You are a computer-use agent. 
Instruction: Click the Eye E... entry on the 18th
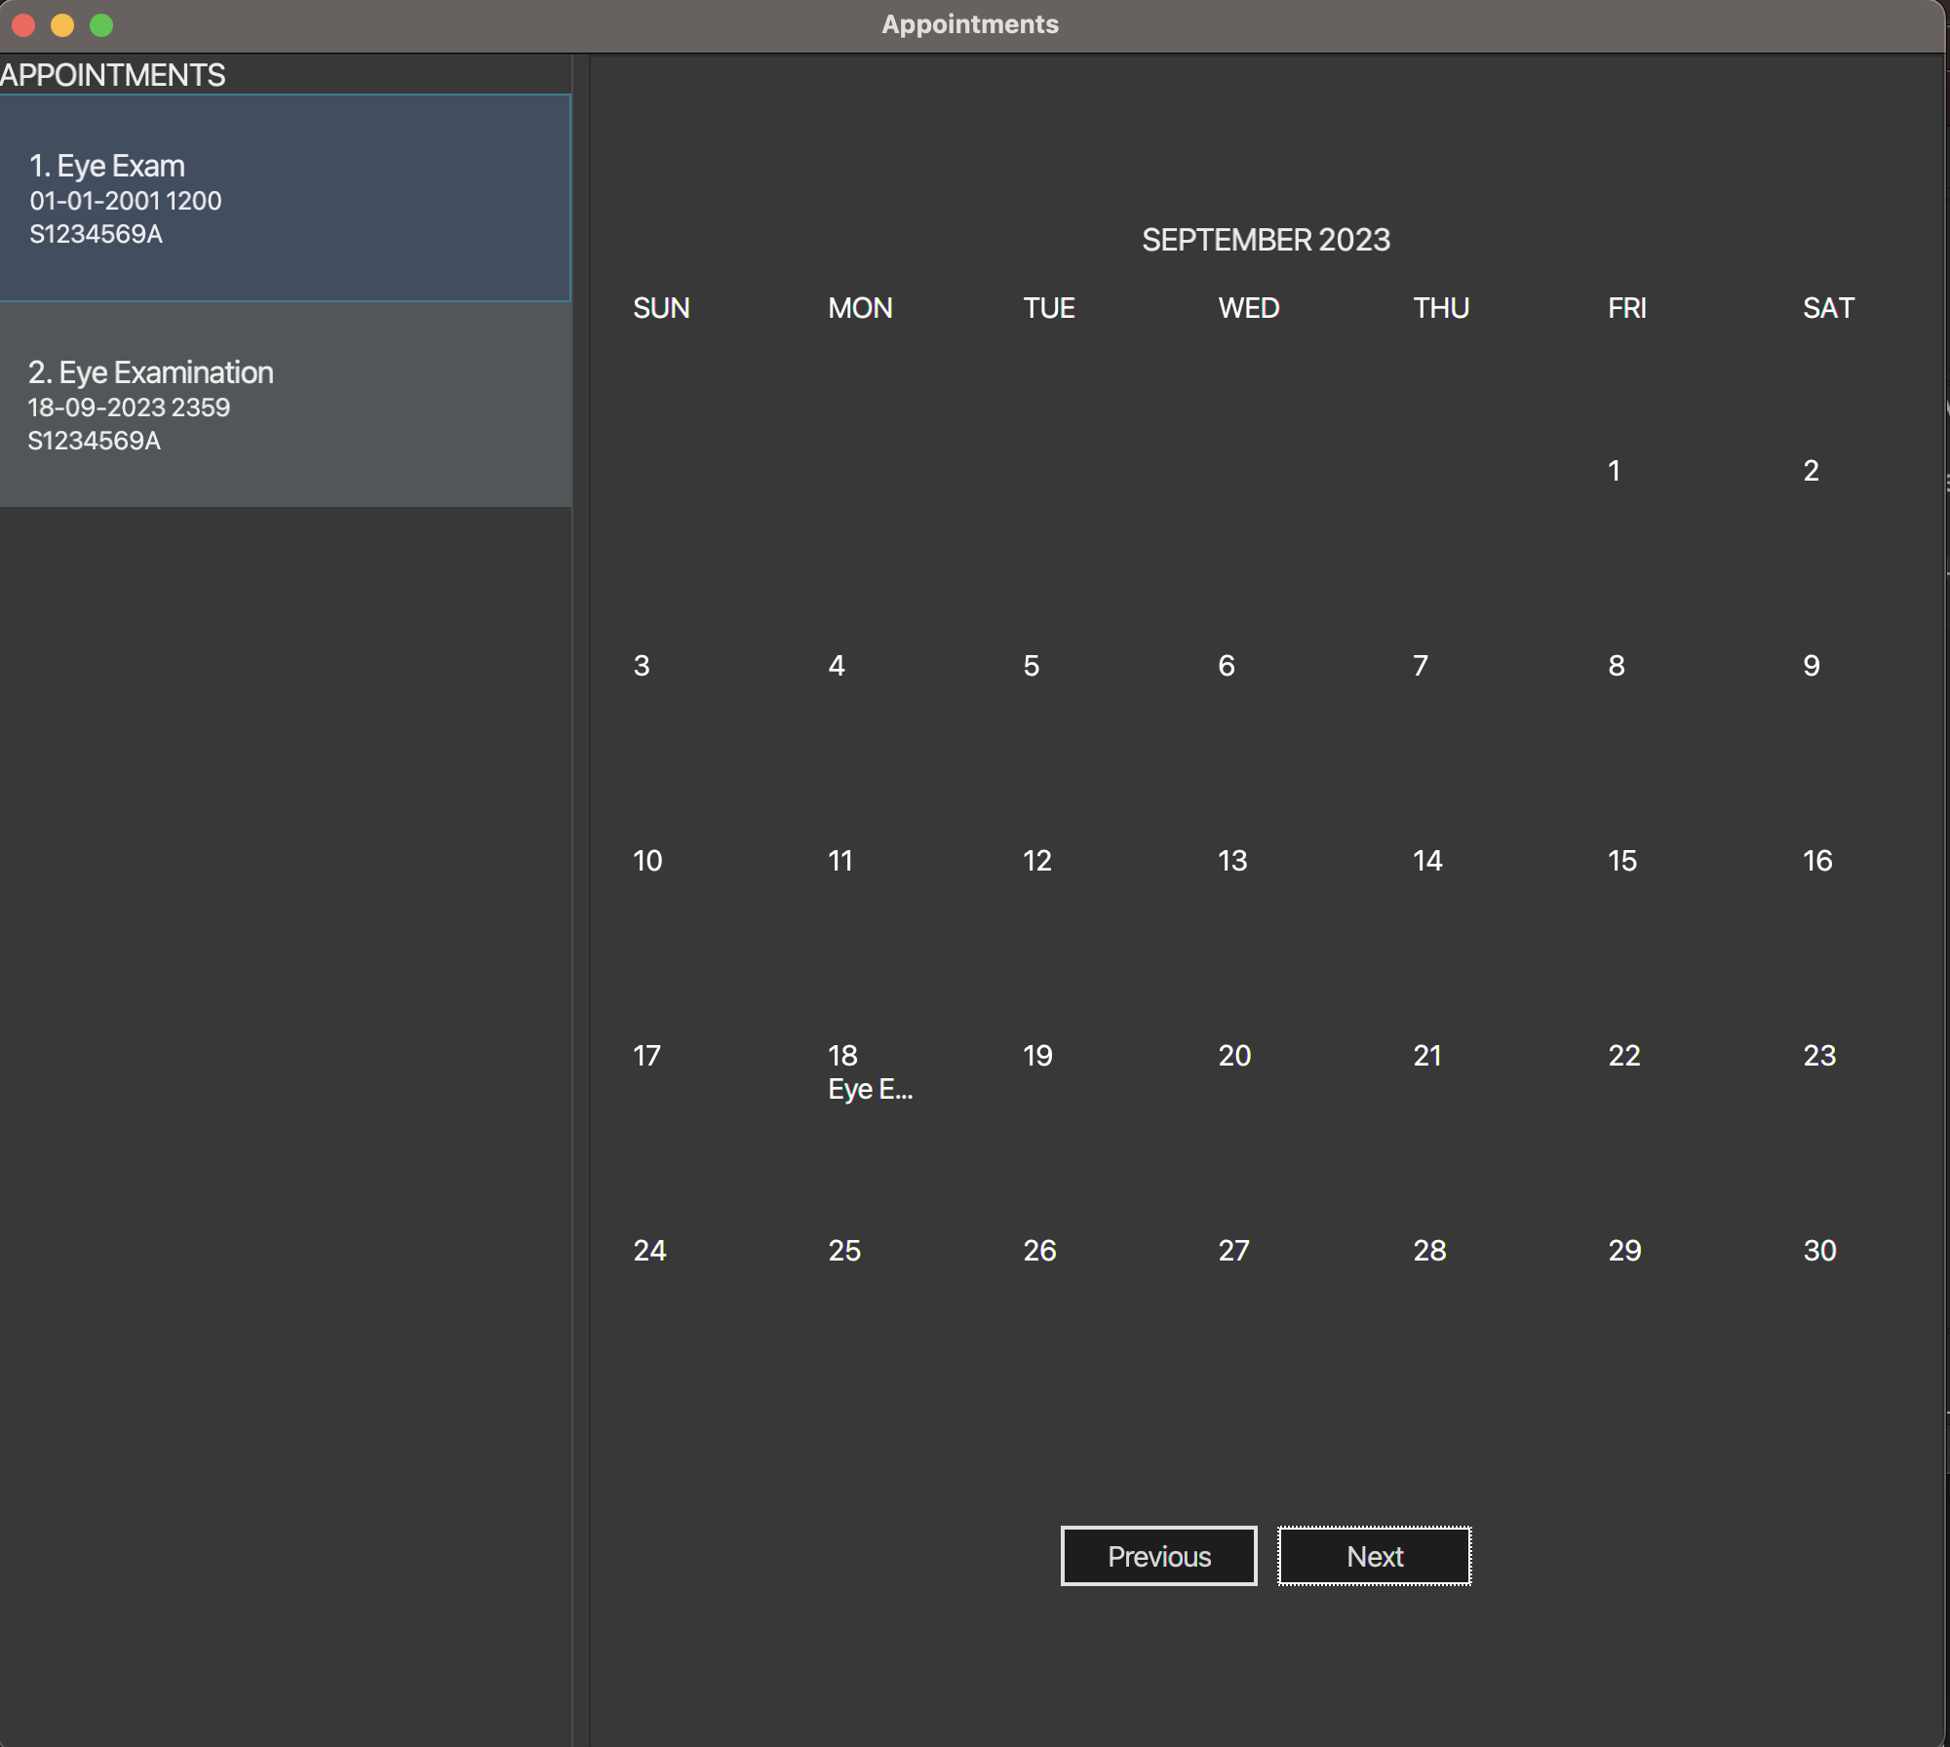pos(870,1090)
